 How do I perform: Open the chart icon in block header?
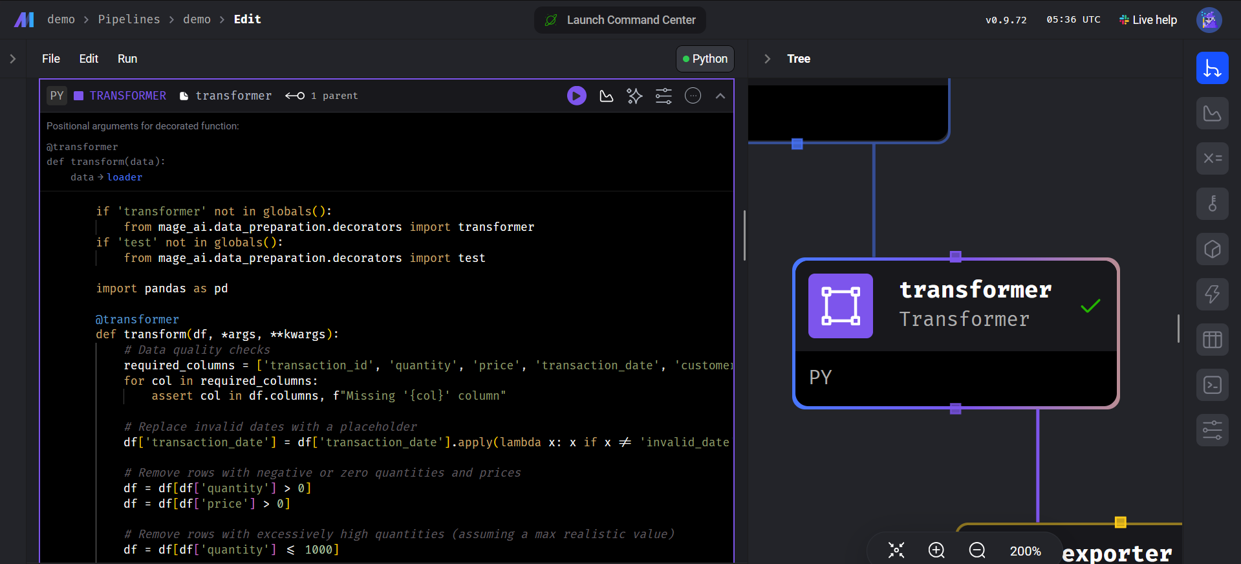tap(606, 96)
